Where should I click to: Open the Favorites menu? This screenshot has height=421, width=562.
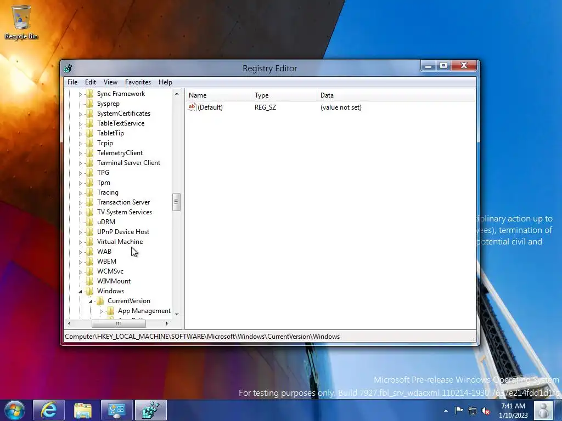138,82
